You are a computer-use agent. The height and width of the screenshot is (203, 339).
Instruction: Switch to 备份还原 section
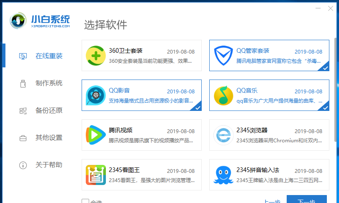[49, 110]
